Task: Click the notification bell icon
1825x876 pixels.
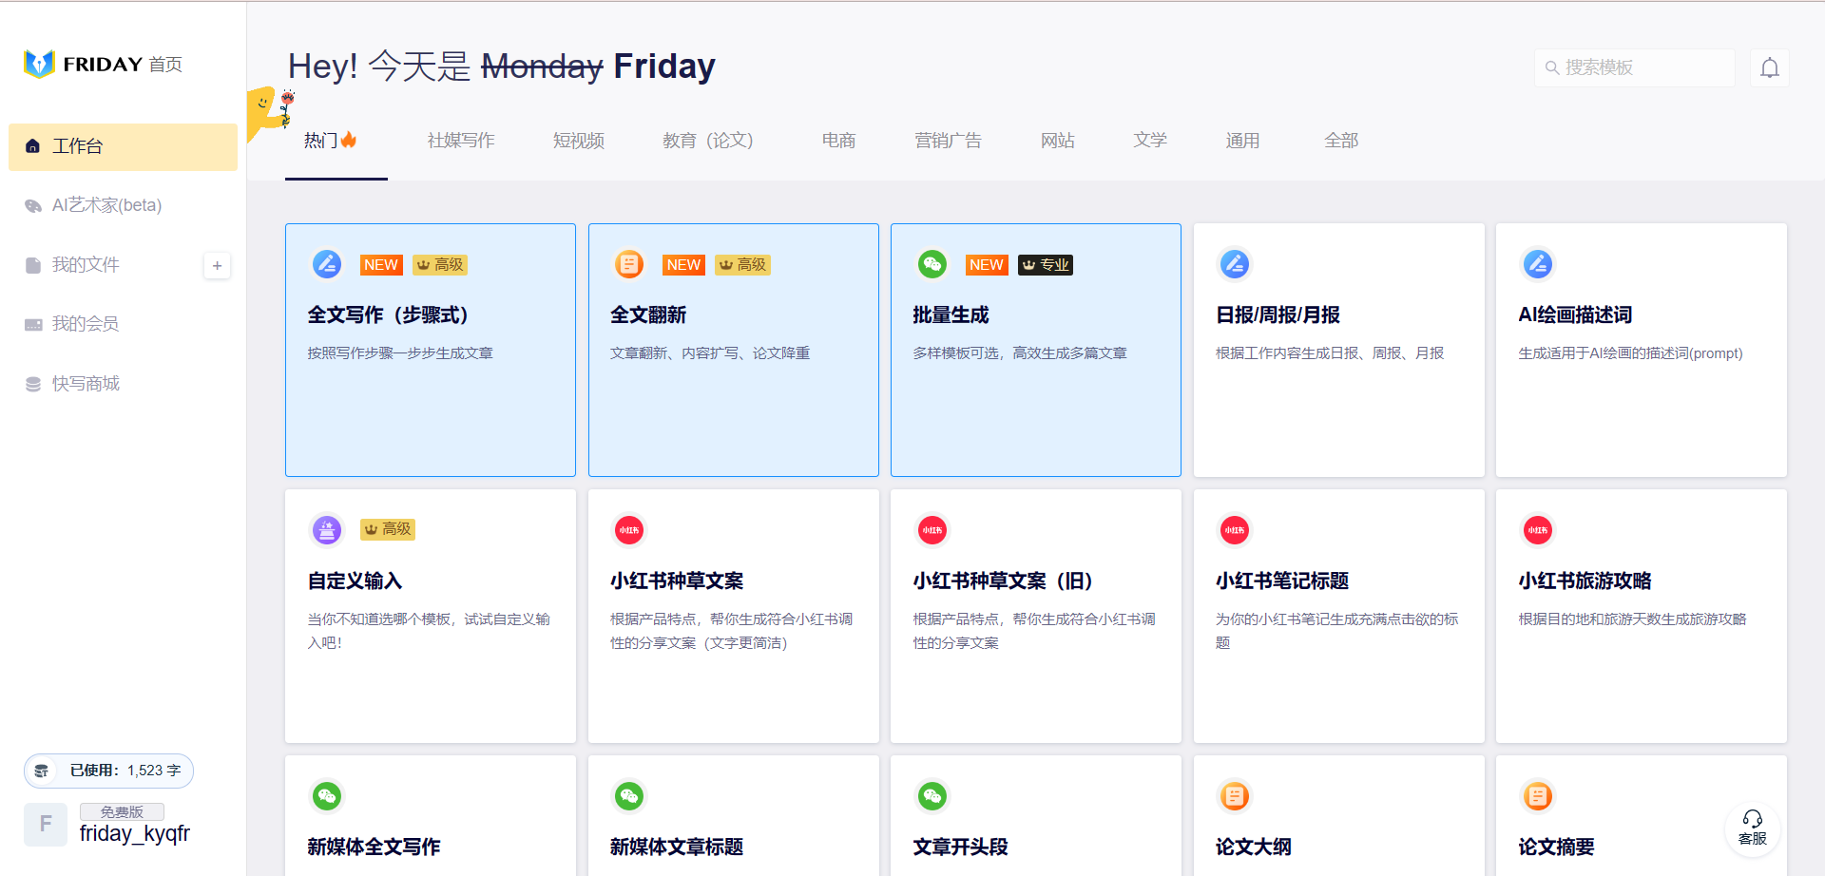Action: [1769, 68]
